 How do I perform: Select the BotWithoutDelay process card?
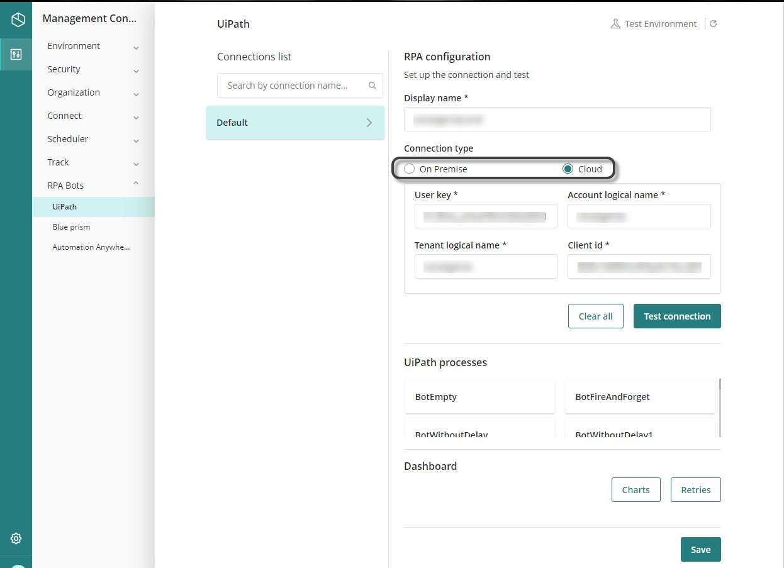[x=480, y=428]
